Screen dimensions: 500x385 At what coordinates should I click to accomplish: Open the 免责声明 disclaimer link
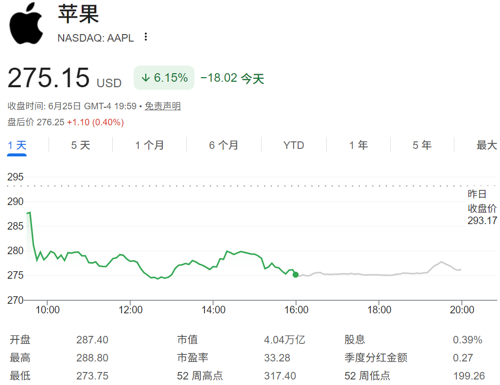(163, 106)
